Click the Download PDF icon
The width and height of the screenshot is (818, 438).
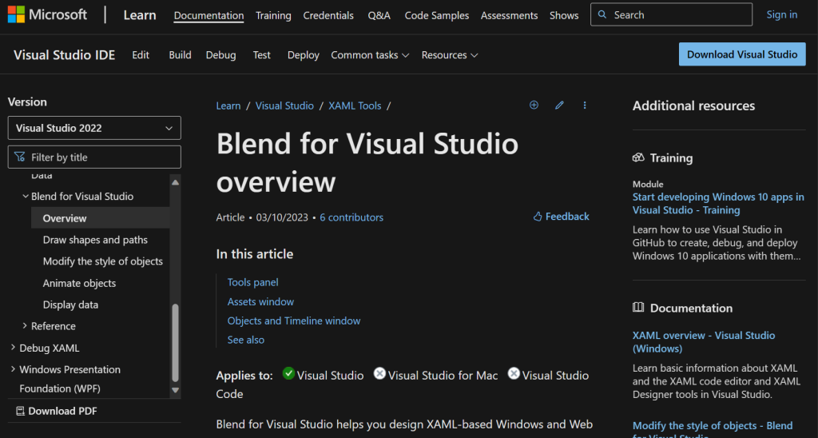click(x=20, y=411)
